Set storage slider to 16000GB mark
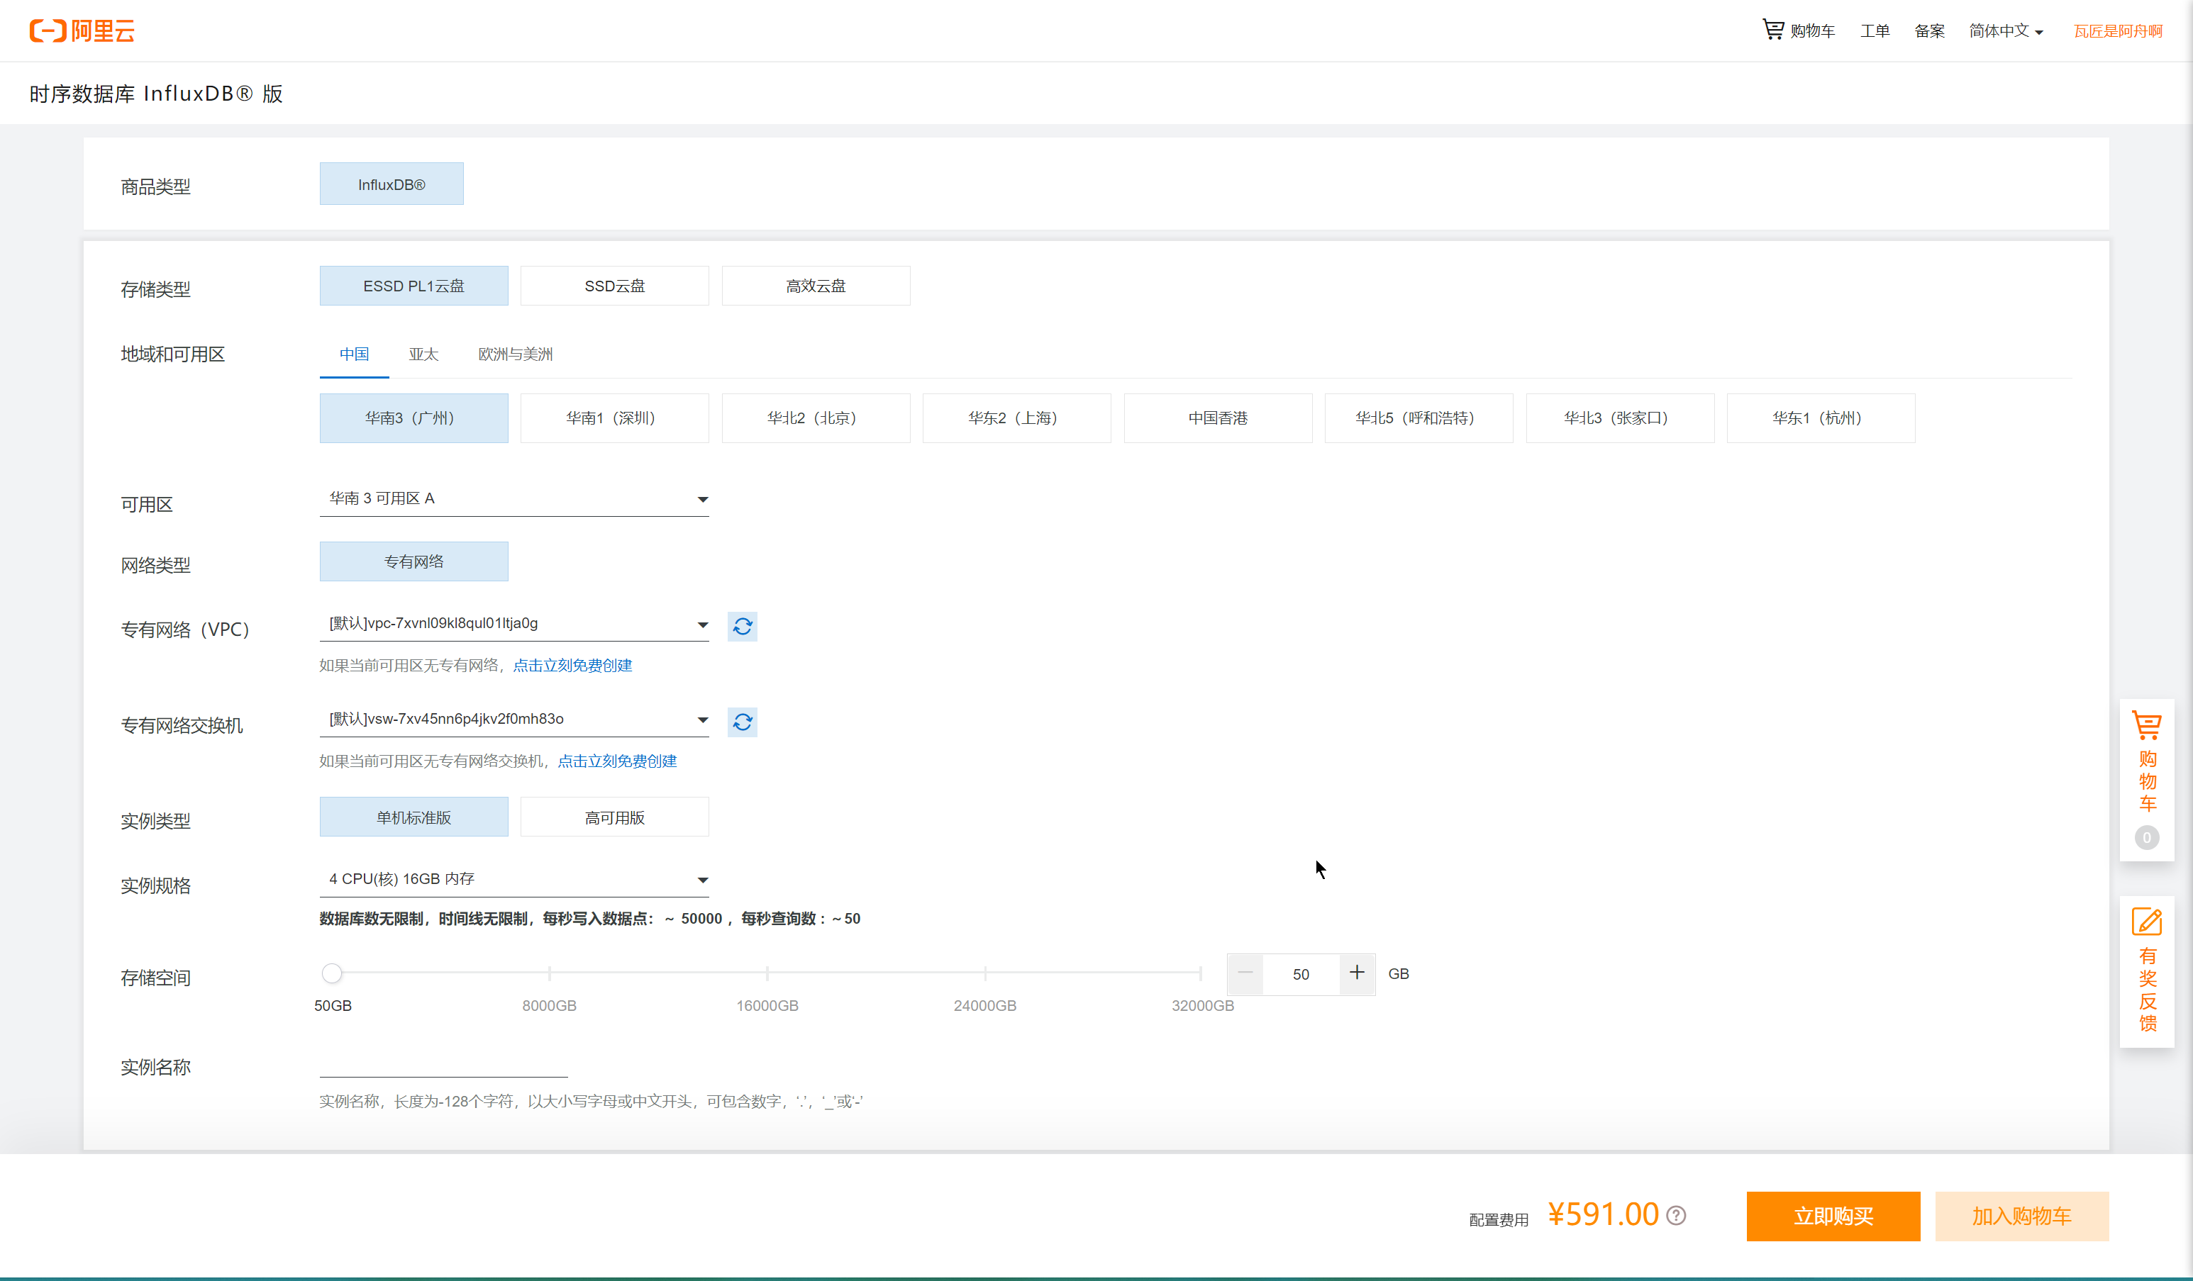The image size is (2193, 1281). [767, 973]
